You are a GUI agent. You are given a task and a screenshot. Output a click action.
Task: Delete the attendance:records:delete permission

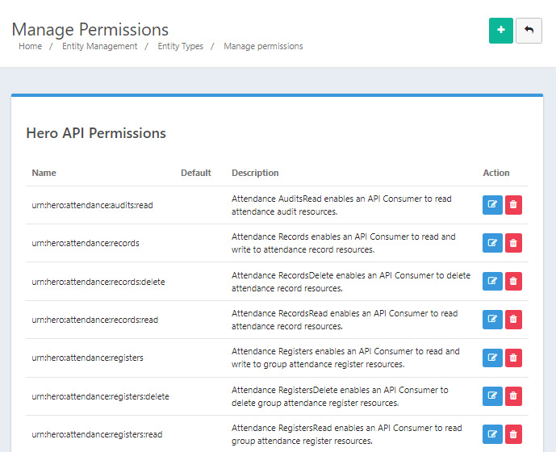[513, 282]
